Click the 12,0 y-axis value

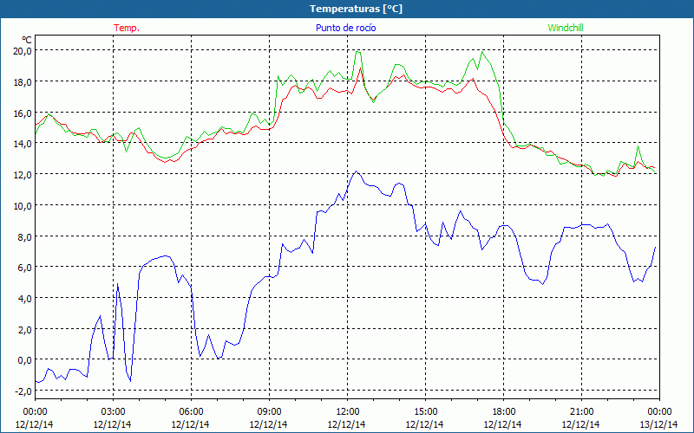pos(23,175)
